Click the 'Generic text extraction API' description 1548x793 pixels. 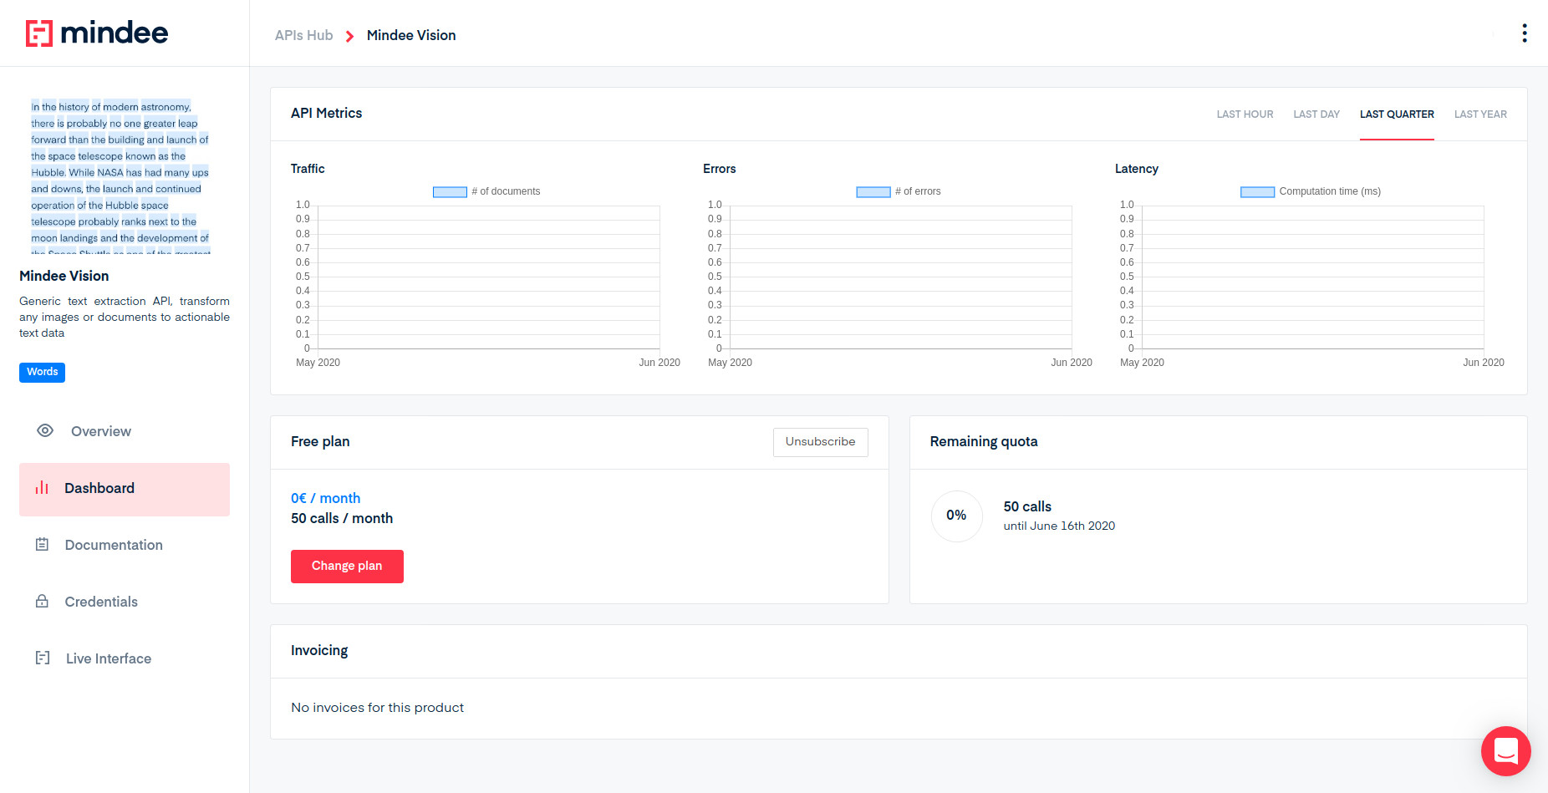[125, 317]
